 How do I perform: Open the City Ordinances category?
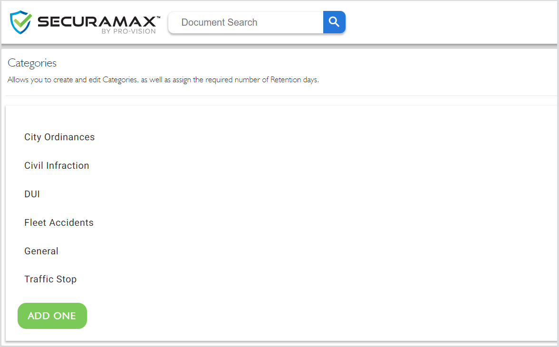(x=59, y=137)
